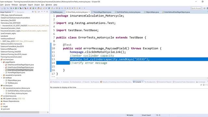Select the SeleniumTraining_Feb2020 project
The height and width of the screenshot is (117, 208).
pos(11,52)
